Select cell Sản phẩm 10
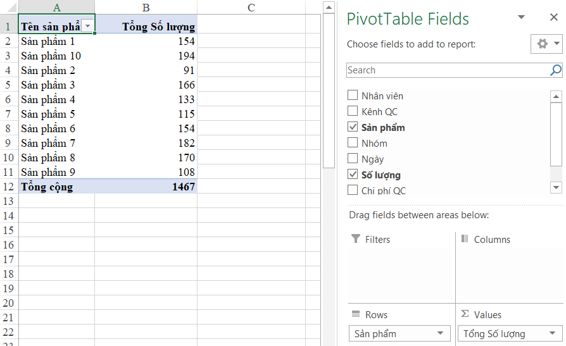Image resolution: width=566 pixels, height=346 pixels. coord(57,56)
